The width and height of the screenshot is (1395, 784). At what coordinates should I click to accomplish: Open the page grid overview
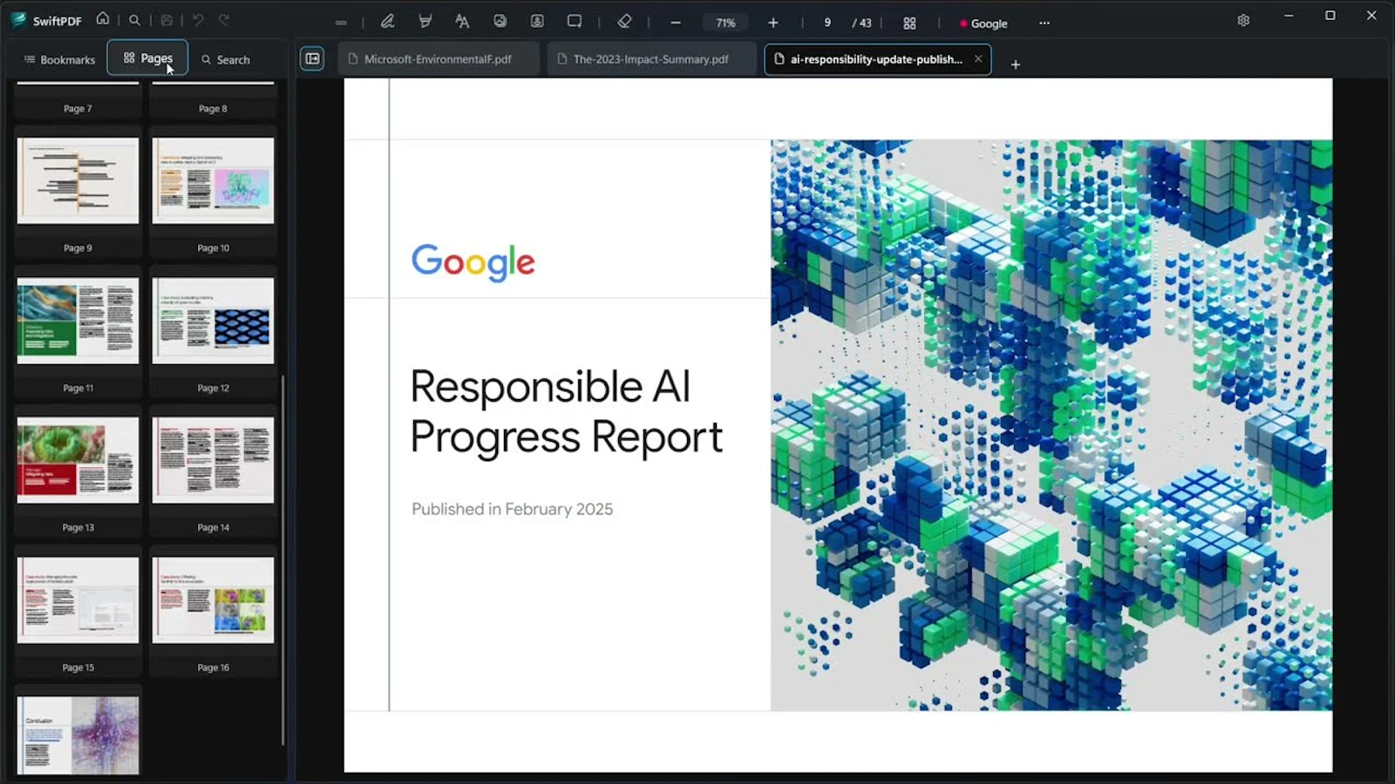909,23
